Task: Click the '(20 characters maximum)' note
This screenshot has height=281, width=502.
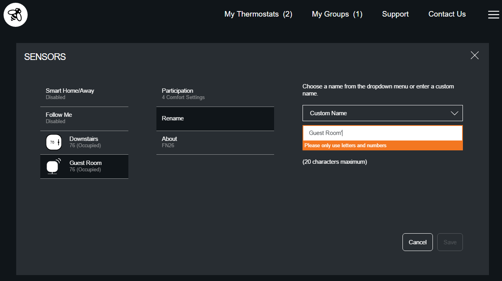Action: pyautogui.click(x=335, y=162)
